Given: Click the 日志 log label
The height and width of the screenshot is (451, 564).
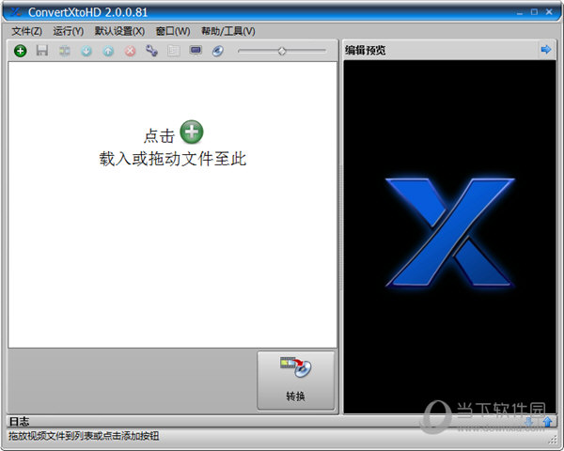Looking at the screenshot, I should [19, 421].
